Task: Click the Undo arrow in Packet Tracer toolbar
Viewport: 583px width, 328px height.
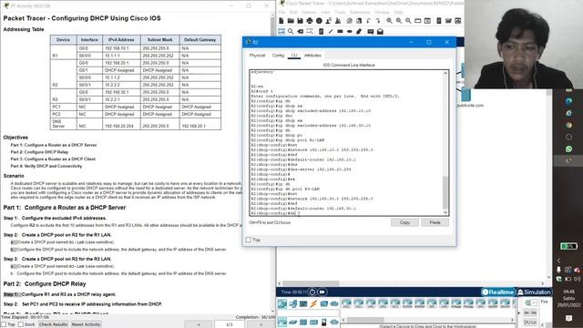Action: click(x=369, y=21)
